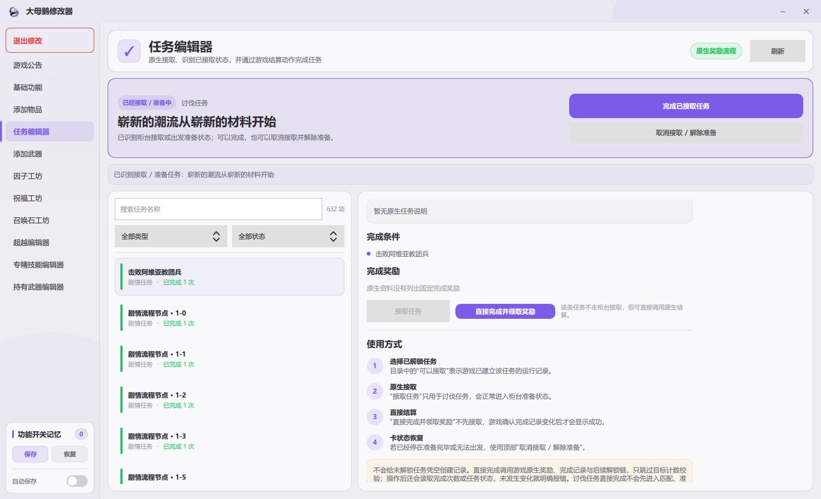Click the 暂无原生任务说明 box
The height and width of the screenshot is (499, 821).
coord(529,211)
